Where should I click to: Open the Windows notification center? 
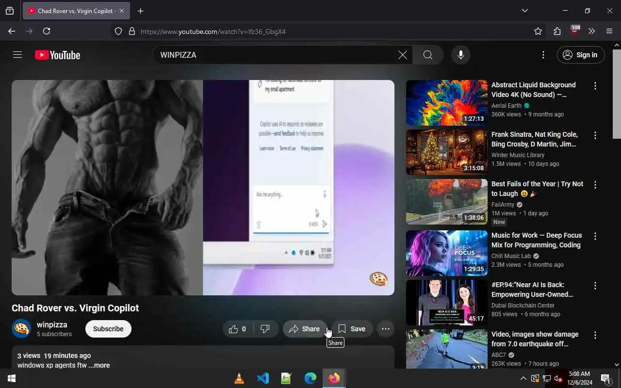(x=606, y=378)
